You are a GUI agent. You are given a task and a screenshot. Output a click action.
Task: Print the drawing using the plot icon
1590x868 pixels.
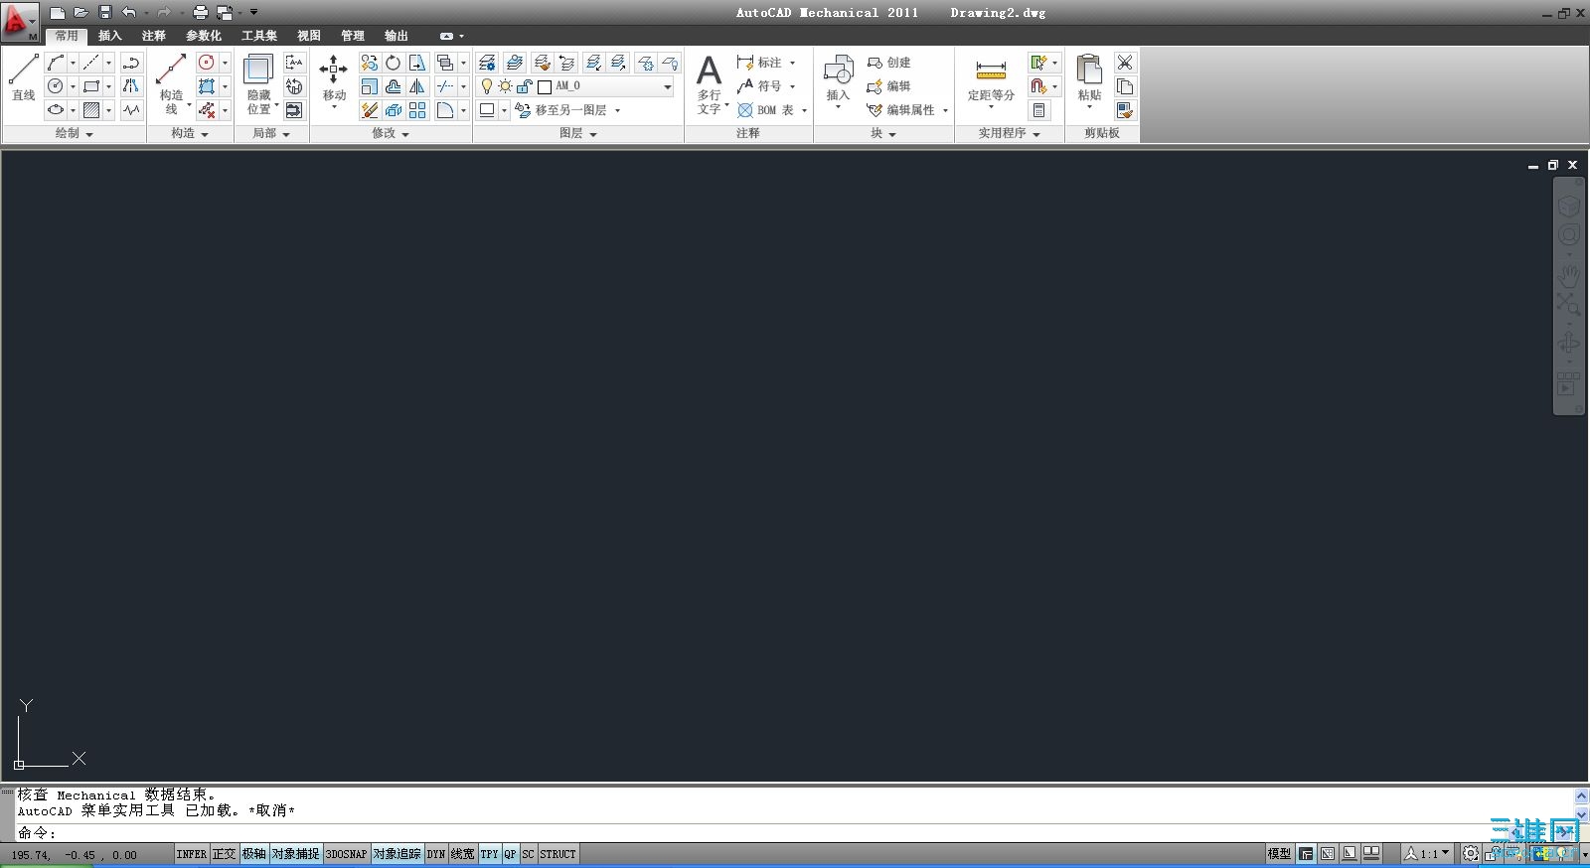(200, 13)
